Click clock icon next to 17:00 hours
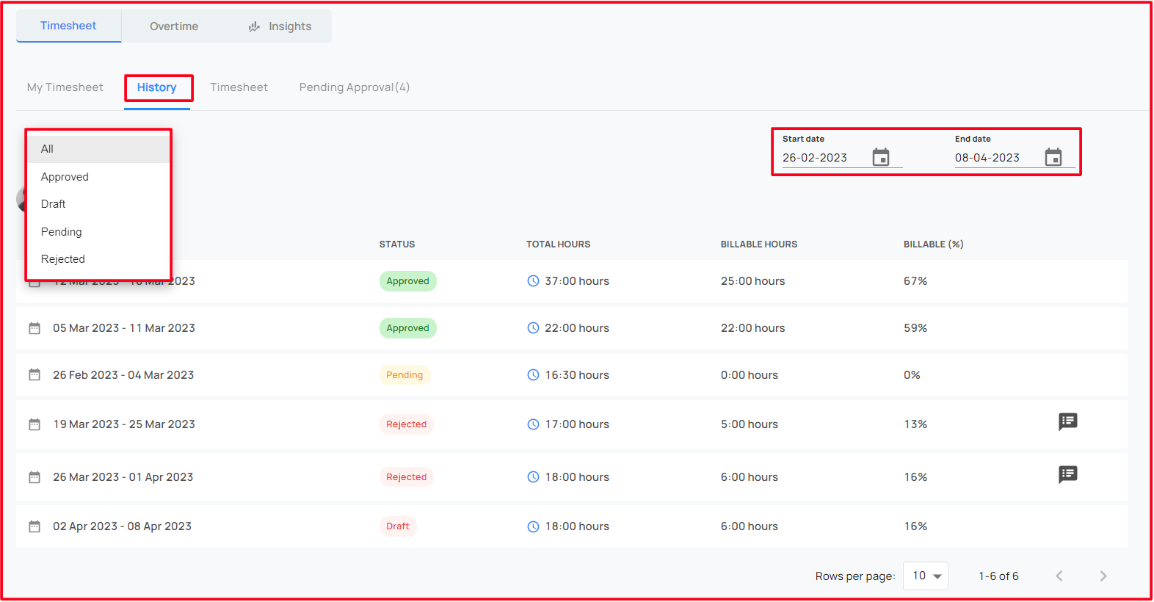Image resolution: width=1154 pixels, height=602 pixels. (534, 424)
